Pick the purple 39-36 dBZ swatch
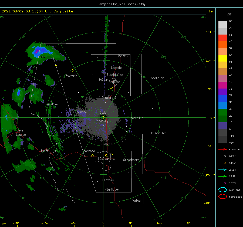Viewport: 243px width, 227px height. pyautogui.click(x=222, y=92)
